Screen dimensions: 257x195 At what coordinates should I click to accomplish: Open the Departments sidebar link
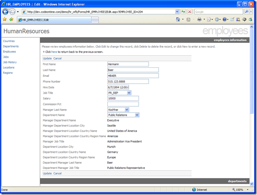tap(10, 46)
